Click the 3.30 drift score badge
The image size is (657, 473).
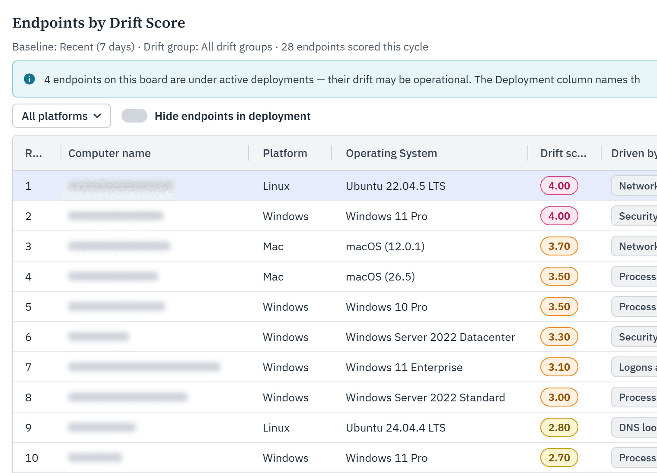pos(559,337)
